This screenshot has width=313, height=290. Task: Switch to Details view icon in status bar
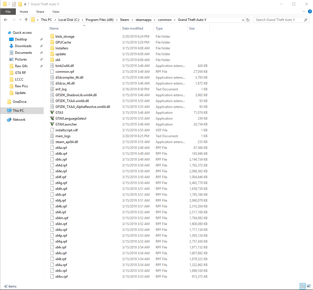303,286
